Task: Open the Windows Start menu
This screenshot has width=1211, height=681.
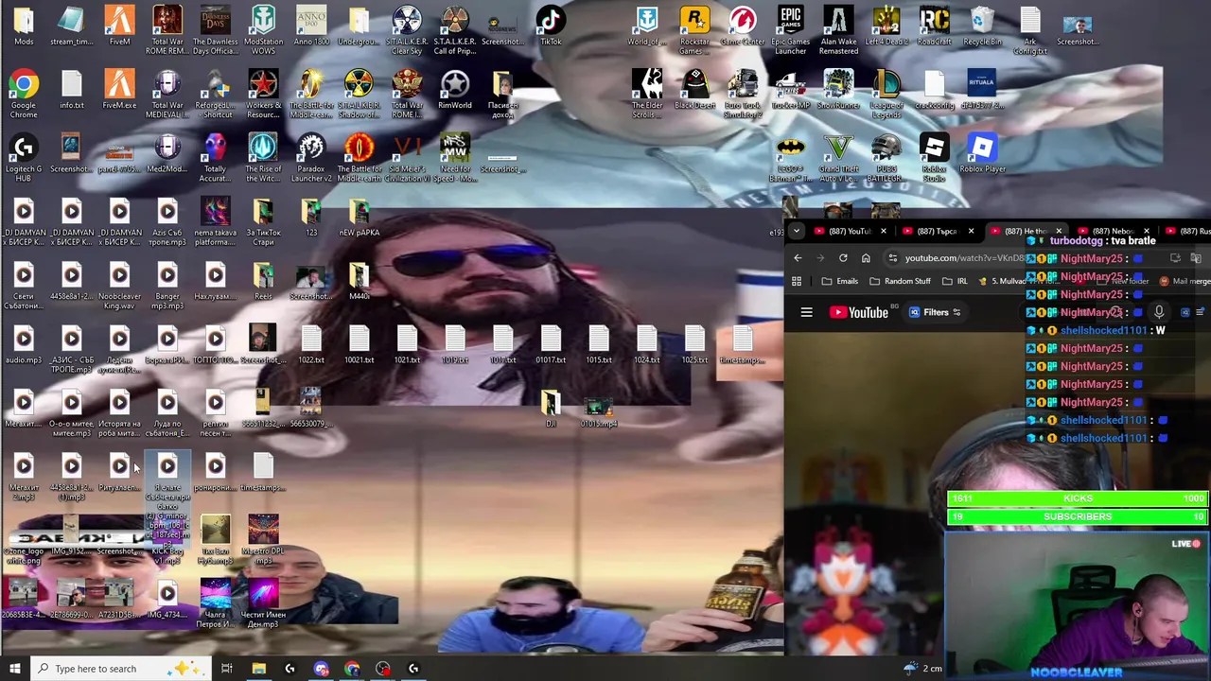Action: tap(14, 669)
